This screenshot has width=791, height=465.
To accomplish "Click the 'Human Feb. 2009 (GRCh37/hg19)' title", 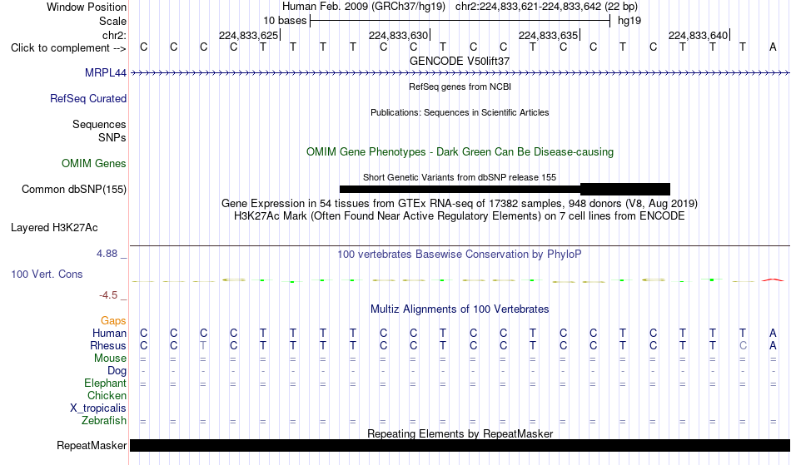I will (x=364, y=7).
